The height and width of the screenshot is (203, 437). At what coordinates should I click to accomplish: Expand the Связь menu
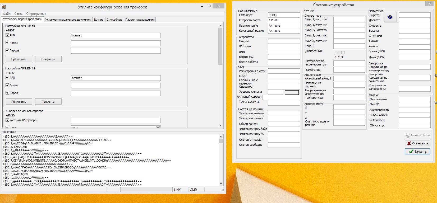point(18,14)
